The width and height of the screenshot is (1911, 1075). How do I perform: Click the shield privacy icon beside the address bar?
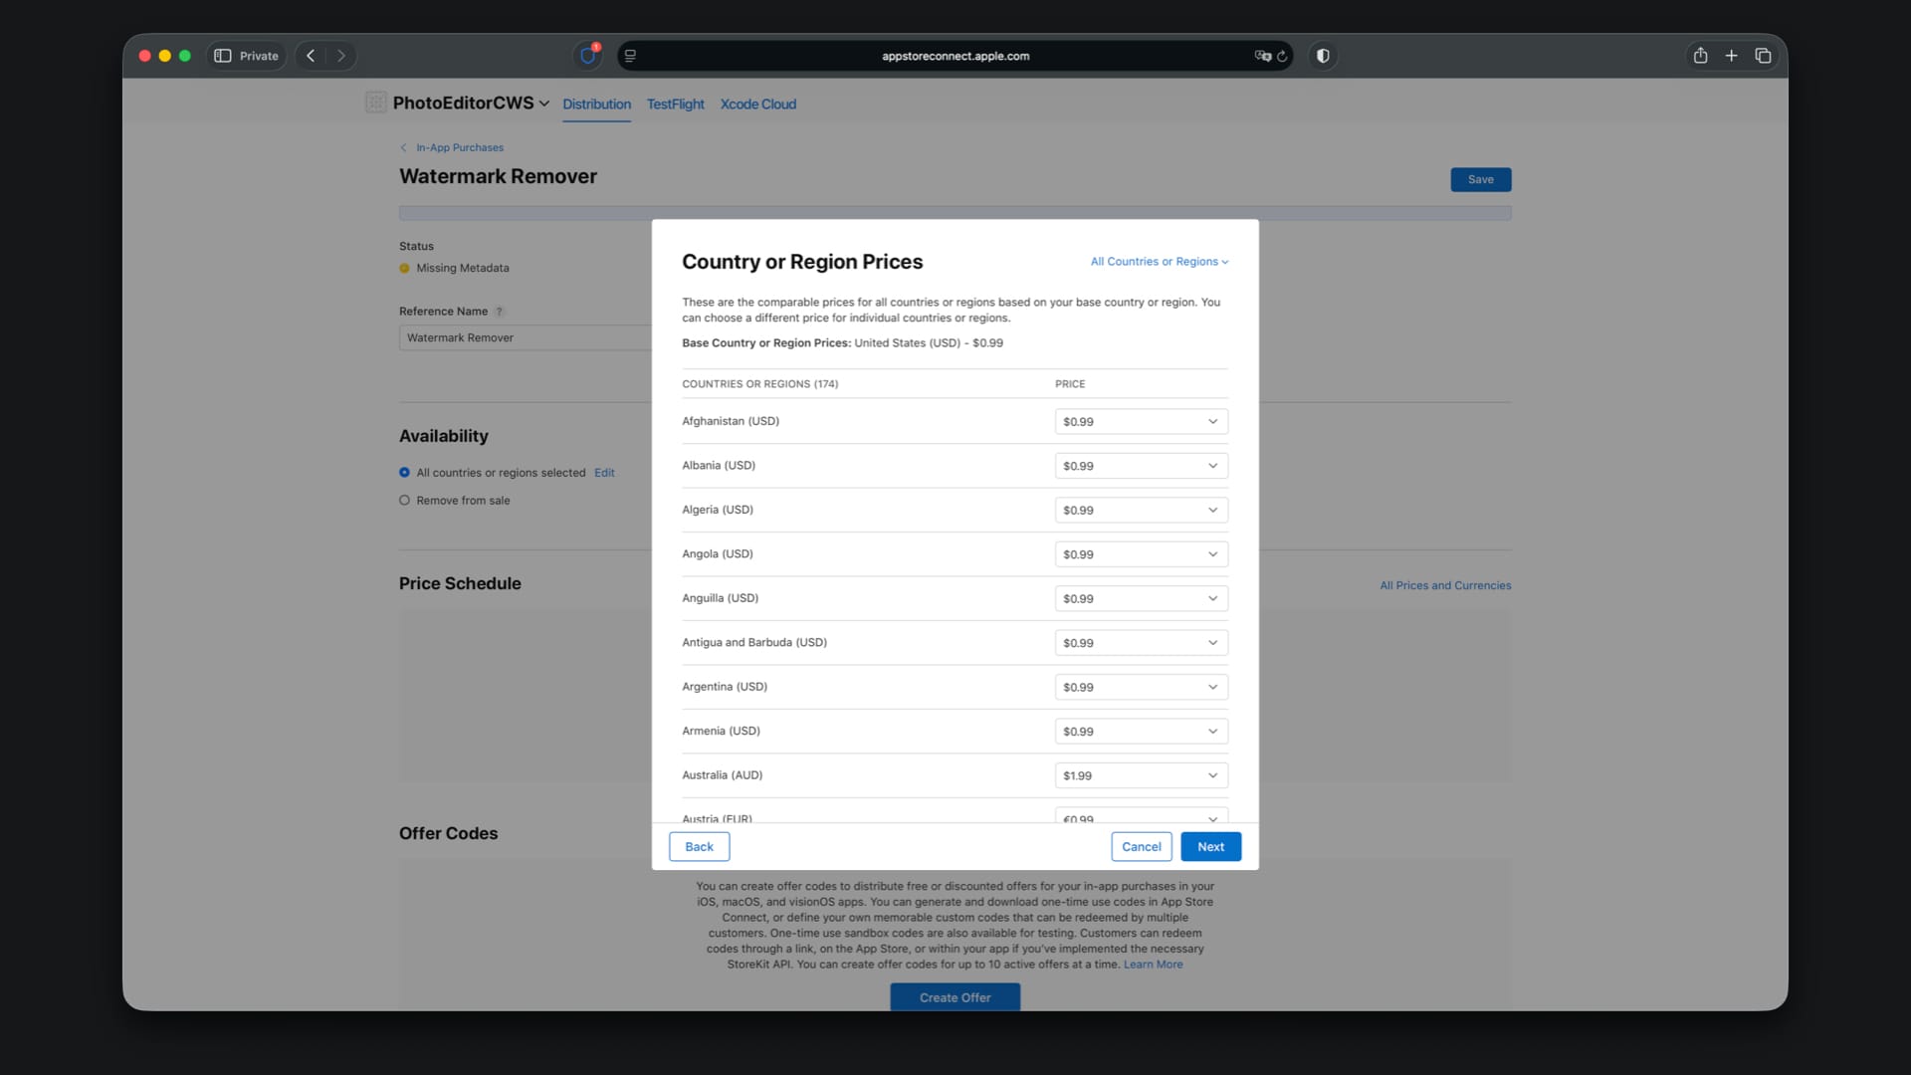tap(1323, 56)
